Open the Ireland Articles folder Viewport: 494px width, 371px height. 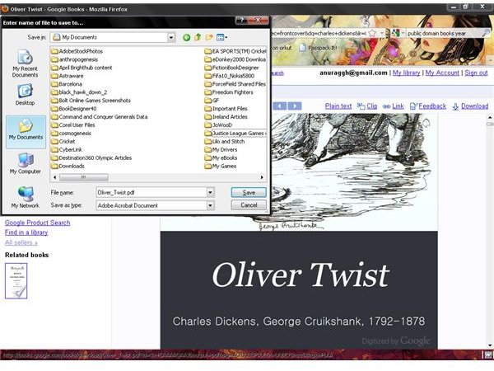[226, 117]
